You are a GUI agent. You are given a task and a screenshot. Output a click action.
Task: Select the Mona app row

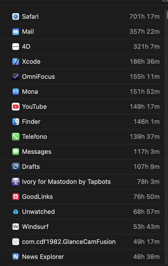click(84, 92)
